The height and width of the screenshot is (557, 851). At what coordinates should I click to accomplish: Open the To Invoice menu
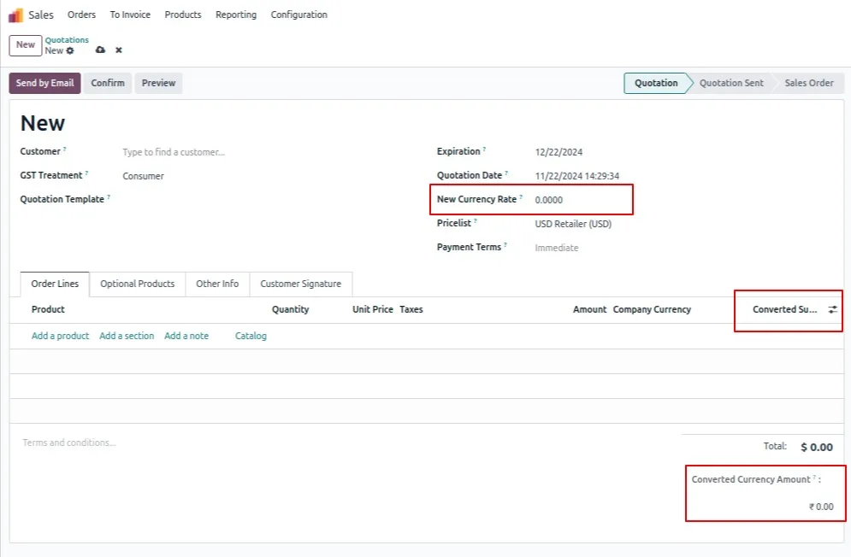click(130, 15)
